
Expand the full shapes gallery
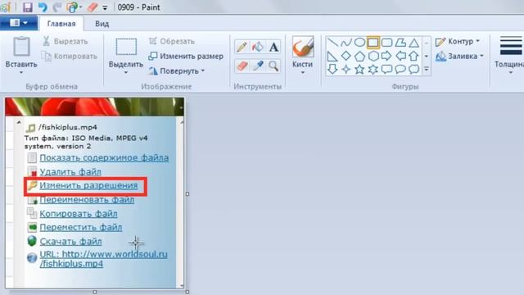(427, 69)
